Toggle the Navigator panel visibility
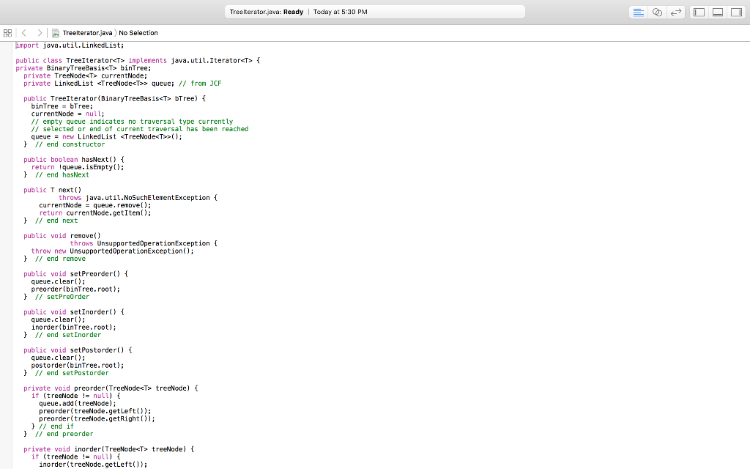The image size is (750, 469). [699, 12]
